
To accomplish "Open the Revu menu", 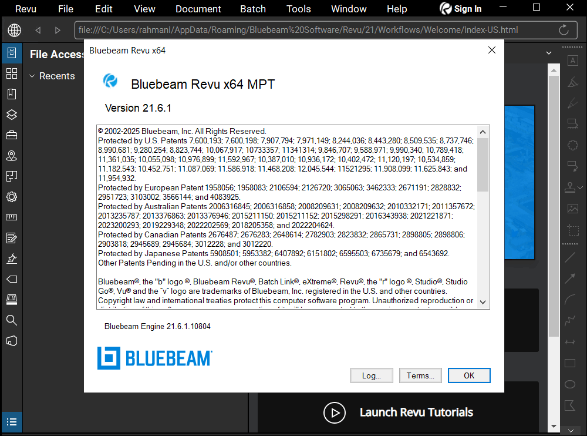I will click(25, 9).
